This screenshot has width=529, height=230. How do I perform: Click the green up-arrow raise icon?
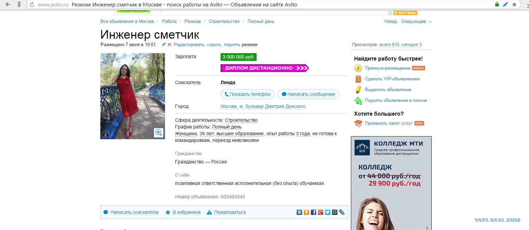pos(358,101)
